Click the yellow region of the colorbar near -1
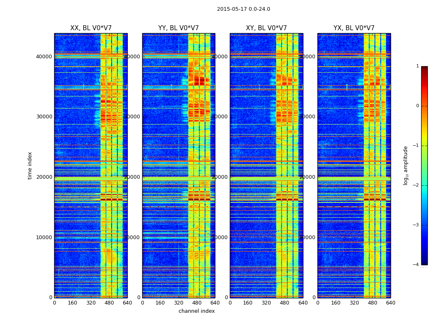Viewport: 434px width, 331px height. (424, 145)
